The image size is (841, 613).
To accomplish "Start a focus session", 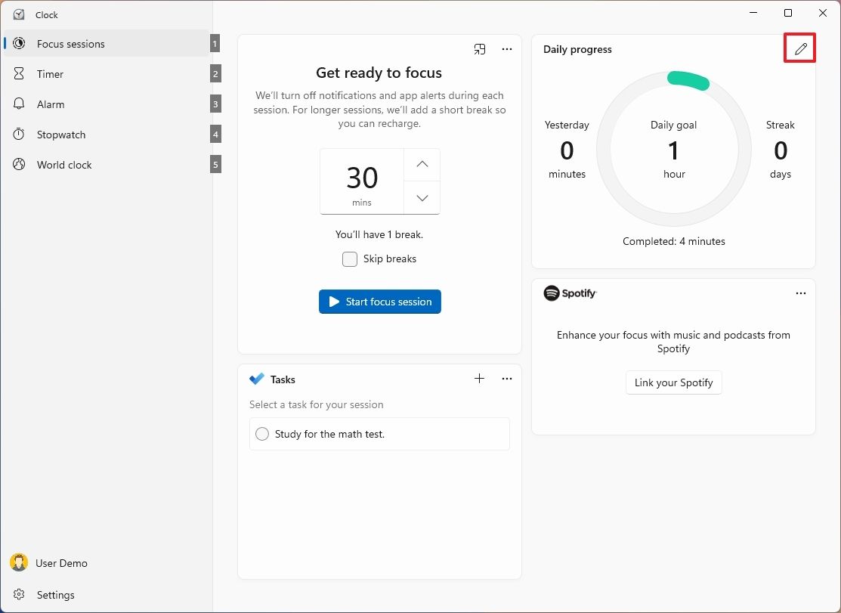I will point(379,301).
